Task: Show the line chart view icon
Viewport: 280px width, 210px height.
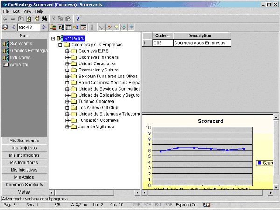Action: point(83,28)
